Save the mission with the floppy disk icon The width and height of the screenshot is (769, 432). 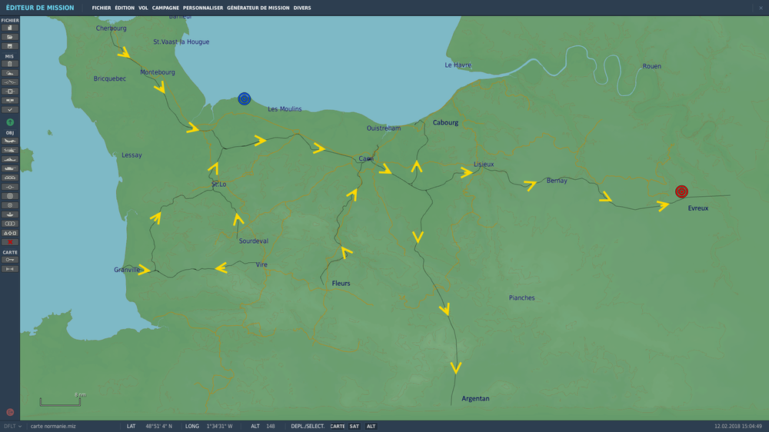9,46
